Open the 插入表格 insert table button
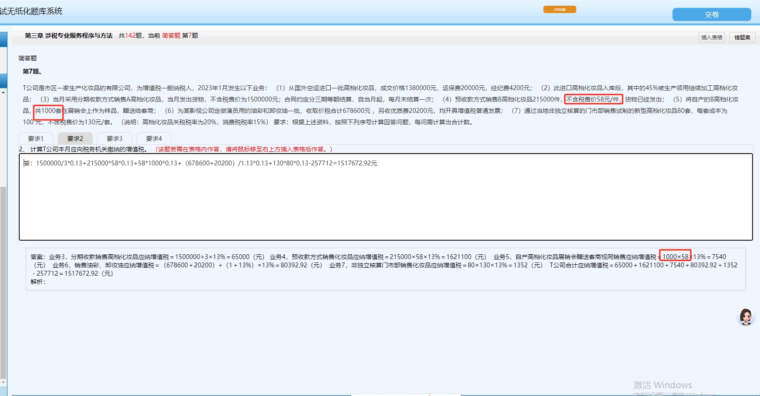760x396 pixels. coord(711,38)
